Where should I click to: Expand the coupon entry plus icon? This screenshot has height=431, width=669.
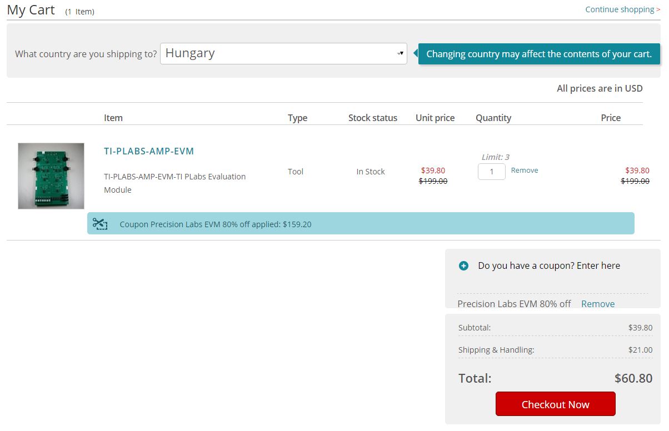click(x=463, y=266)
